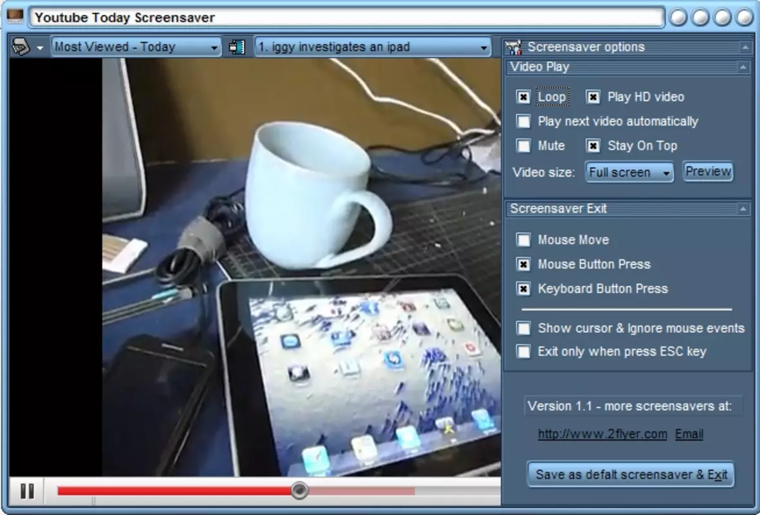Check the Mute checkbox
The width and height of the screenshot is (760, 515).
click(x=523, y=145)
